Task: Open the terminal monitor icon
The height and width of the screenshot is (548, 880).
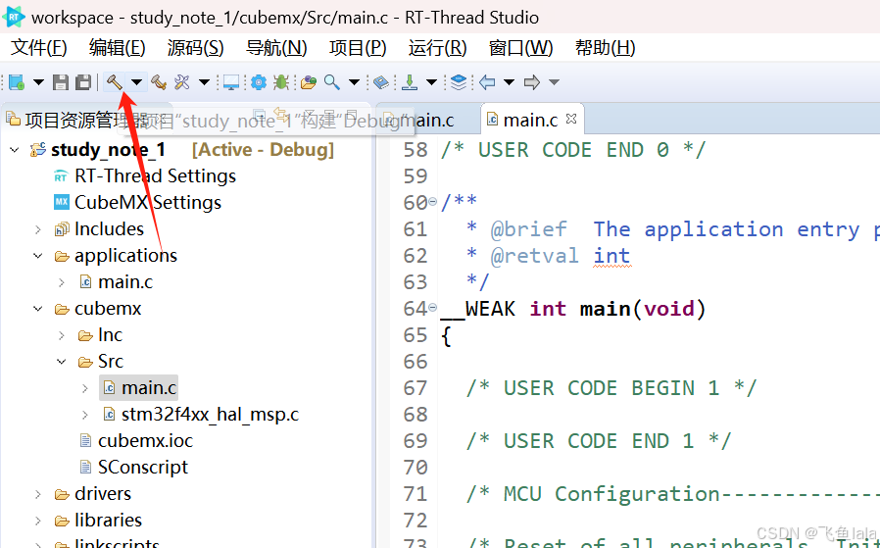Action: [230, 82]
